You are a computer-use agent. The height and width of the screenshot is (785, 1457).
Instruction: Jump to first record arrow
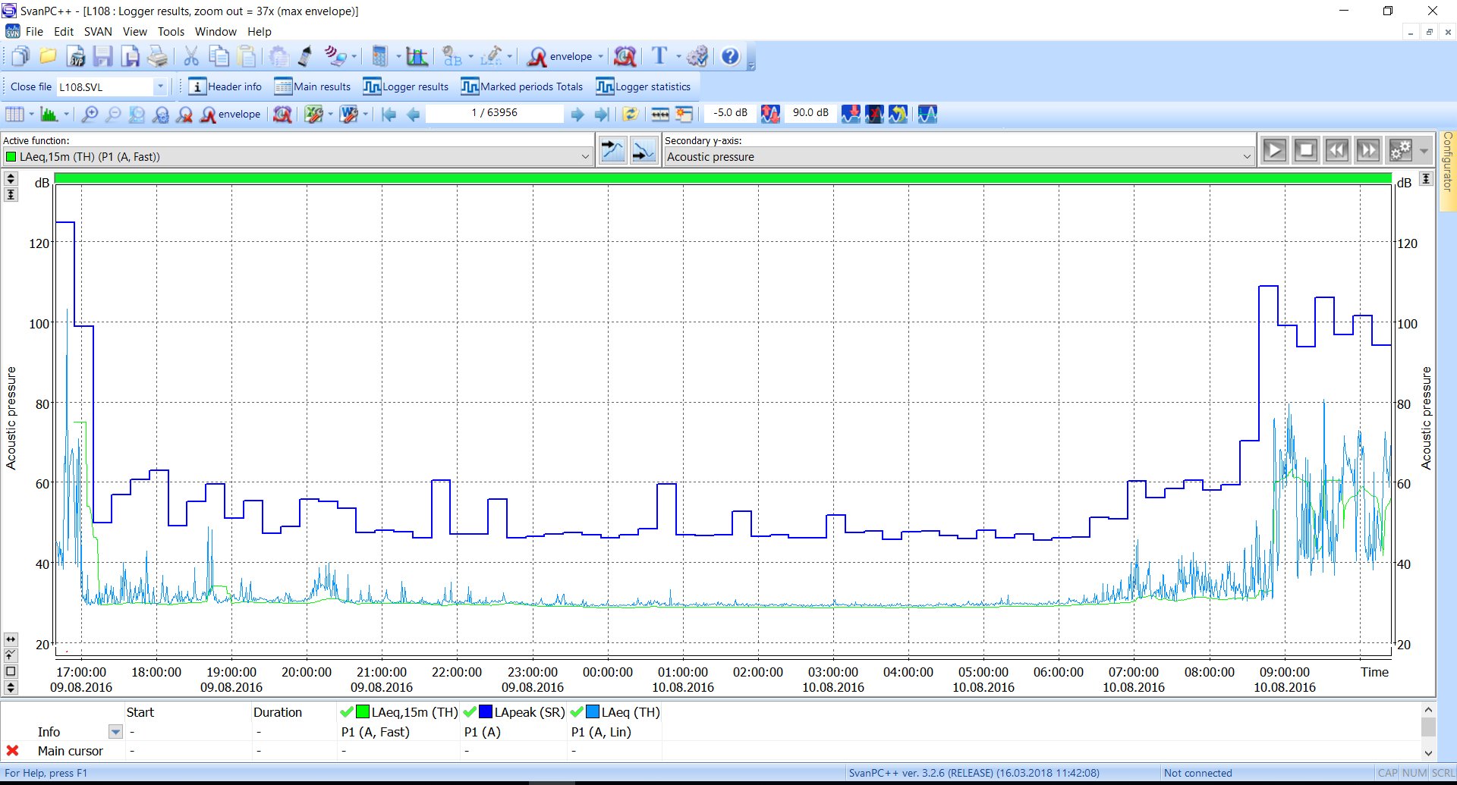click(x=389, y=115)
